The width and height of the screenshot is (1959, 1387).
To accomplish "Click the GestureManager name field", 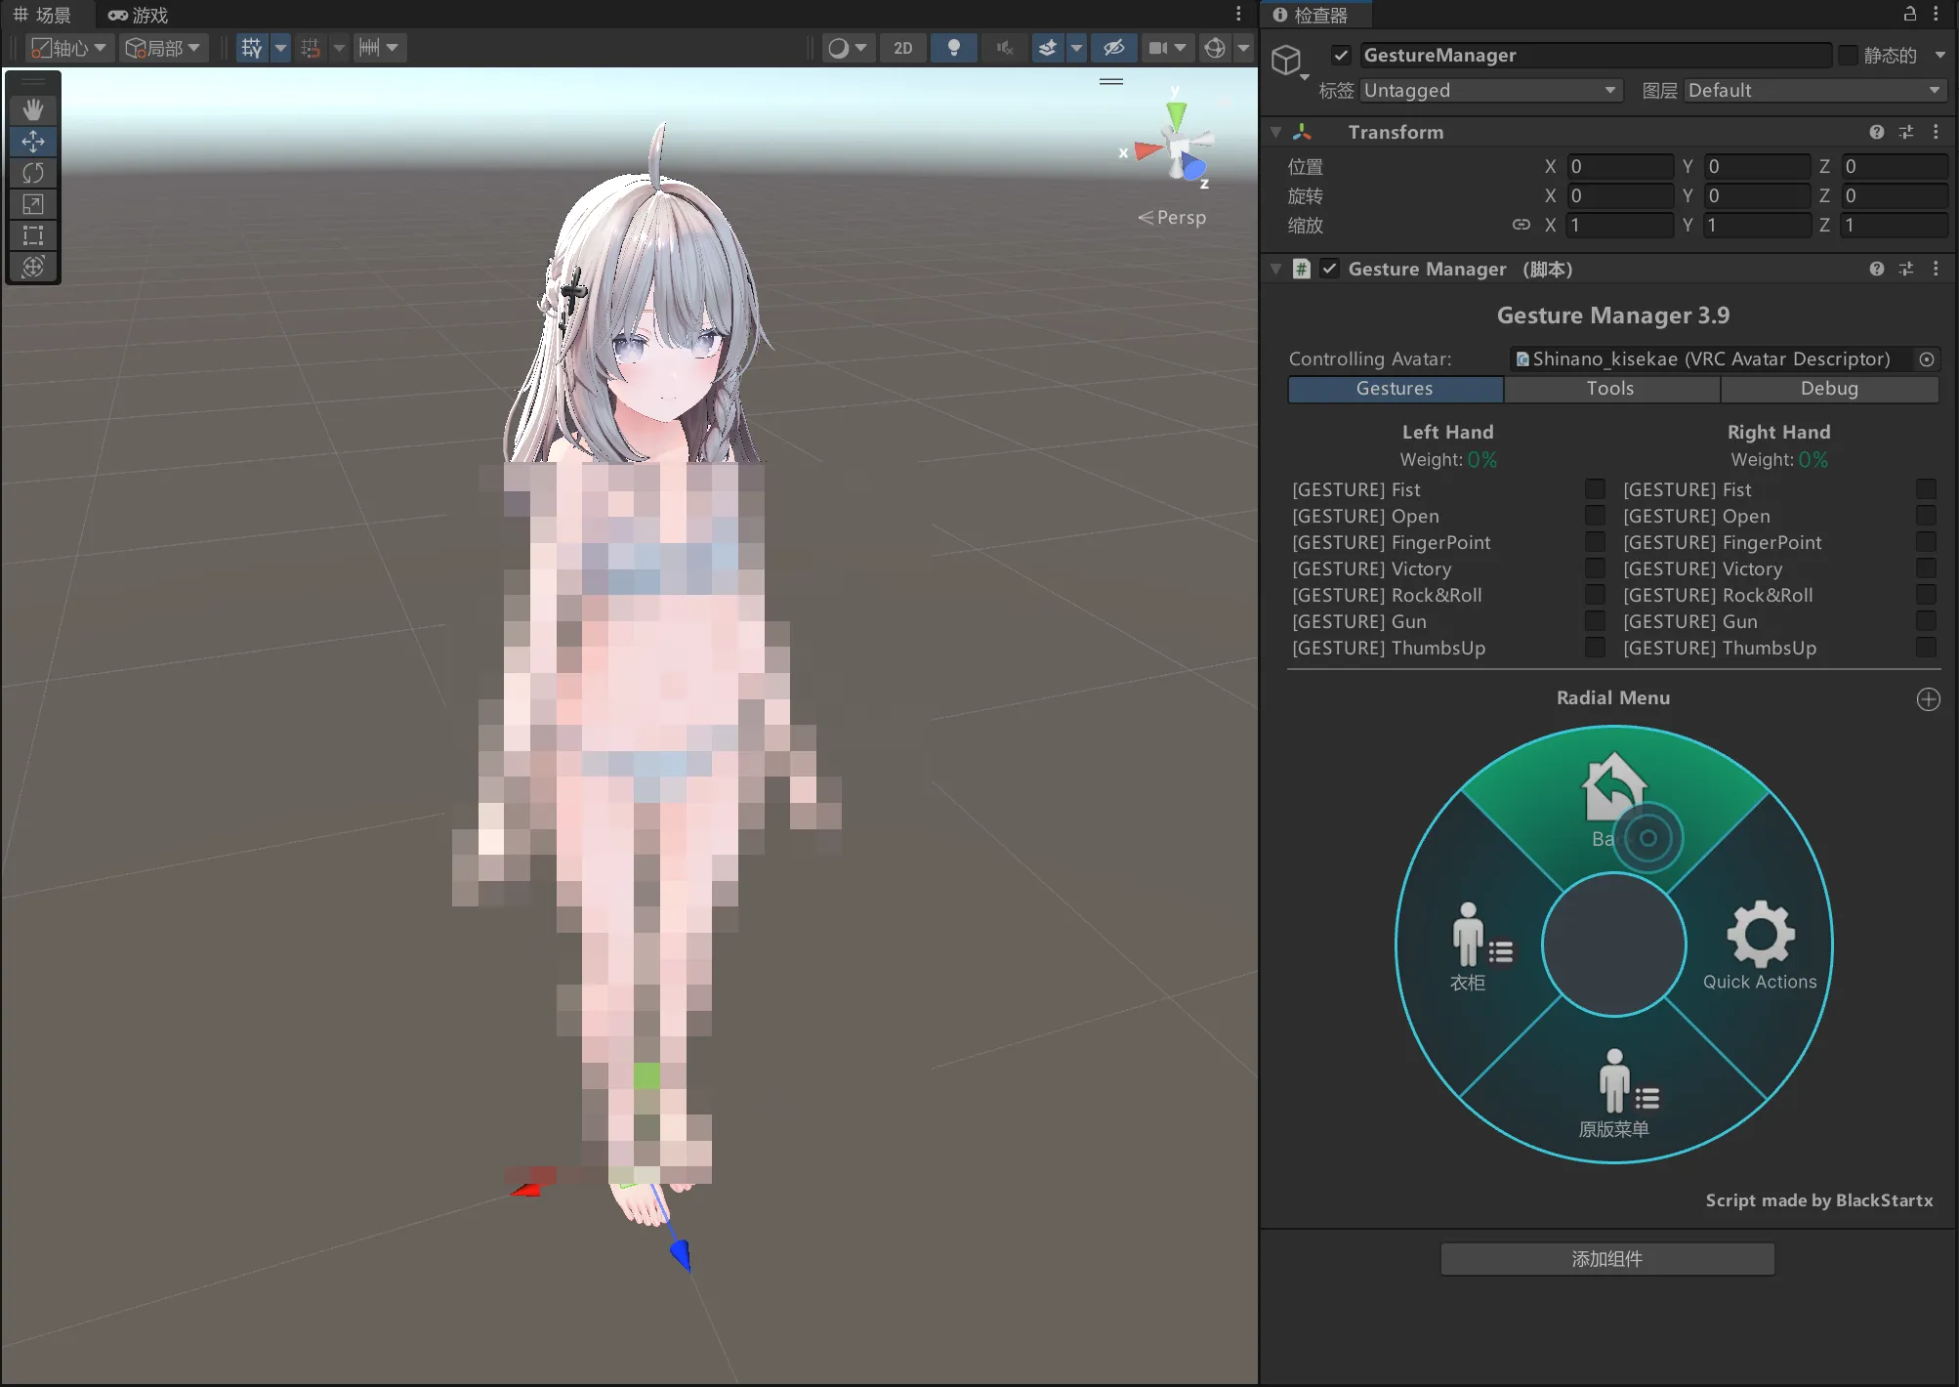I will pos(1596,56).
